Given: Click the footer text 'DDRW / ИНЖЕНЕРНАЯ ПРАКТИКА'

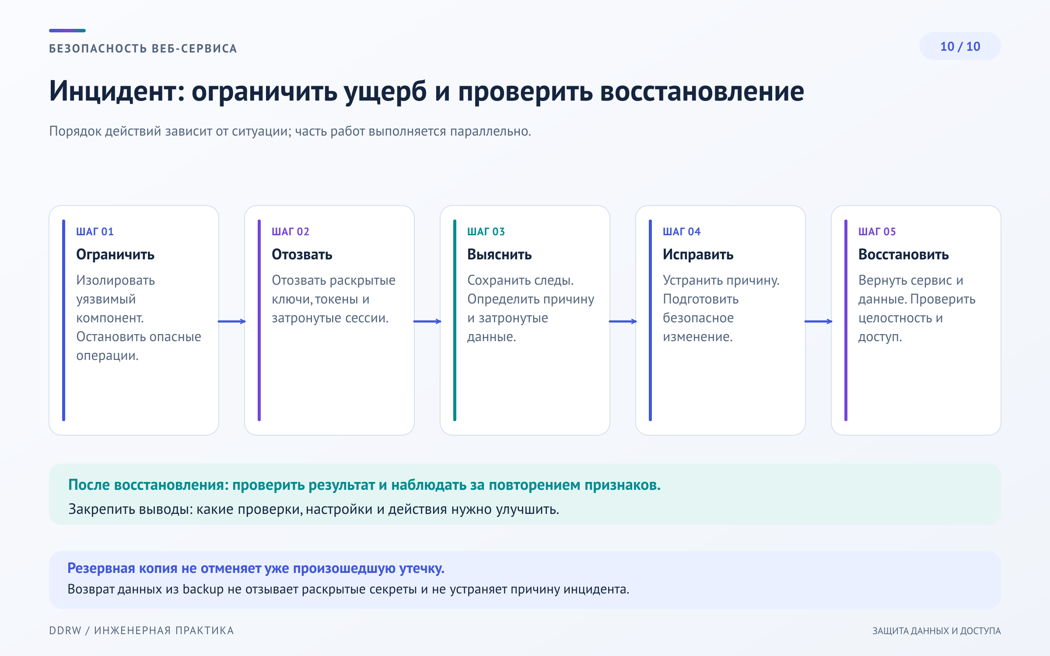Looking at the screenshot, I should pos(141,631).
